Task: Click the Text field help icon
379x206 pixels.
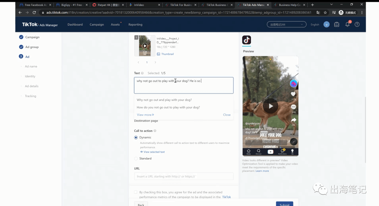Action: click(x=142, y=73)
